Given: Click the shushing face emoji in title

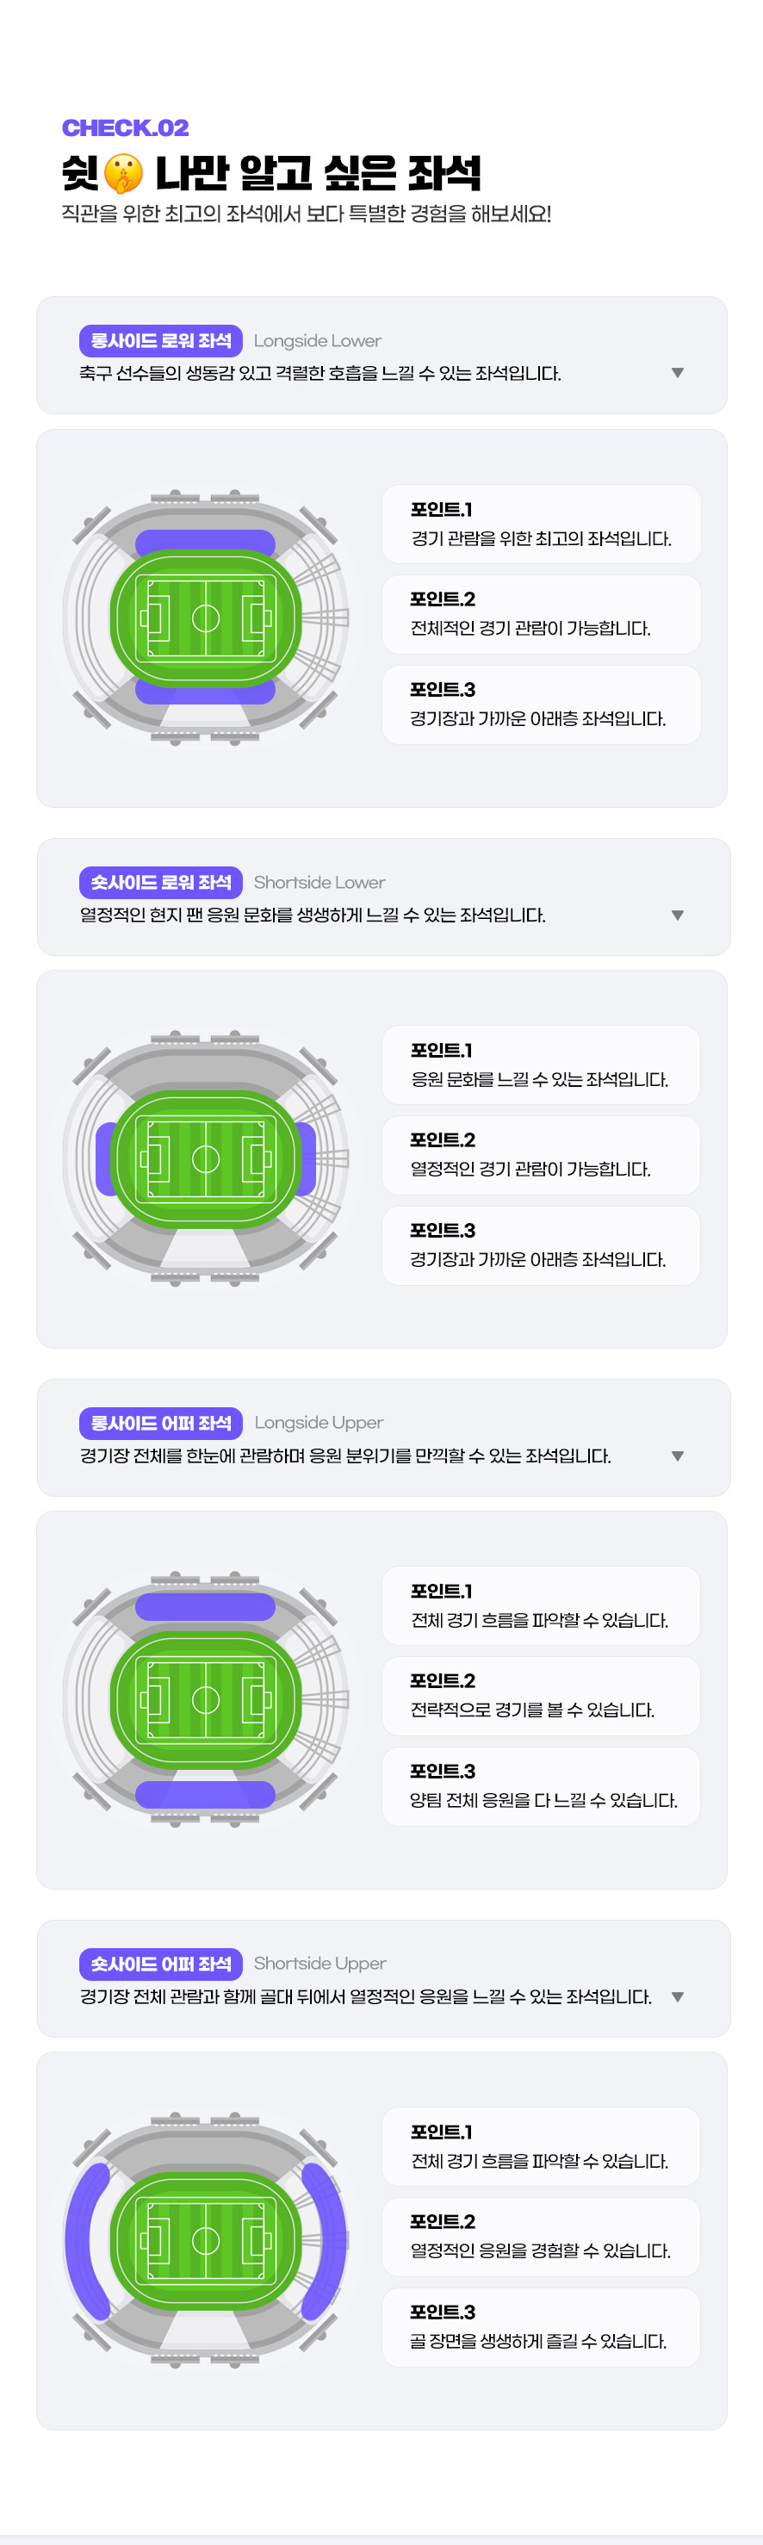Looking at the screenshot, I should click(x=123, y=173).
